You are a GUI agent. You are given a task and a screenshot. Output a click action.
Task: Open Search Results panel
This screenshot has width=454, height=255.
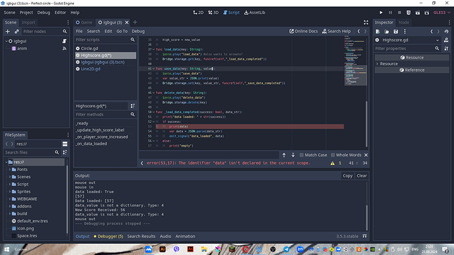click(x=141, y=236)
